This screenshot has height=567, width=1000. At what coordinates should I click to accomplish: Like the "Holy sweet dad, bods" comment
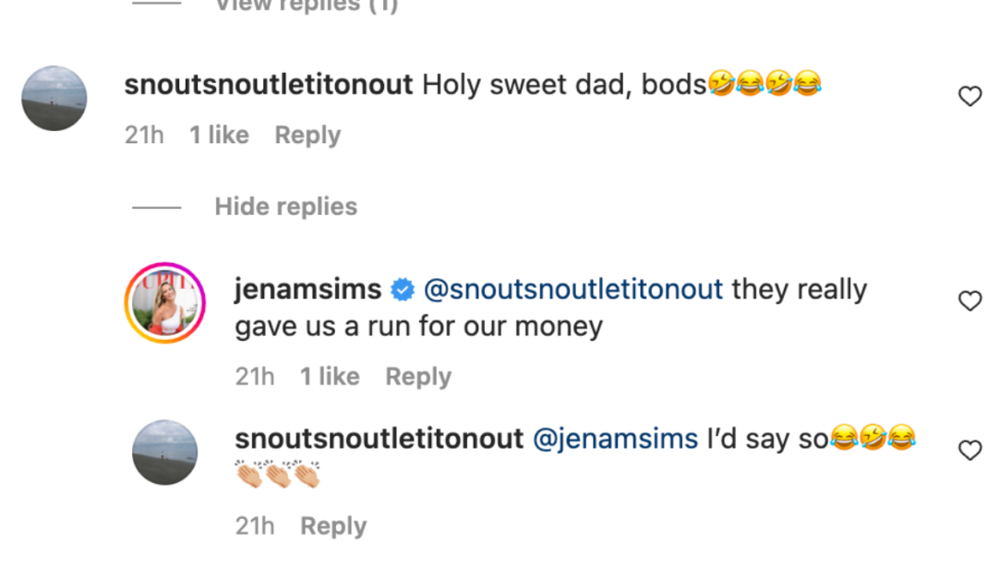[x=970, y=96]
